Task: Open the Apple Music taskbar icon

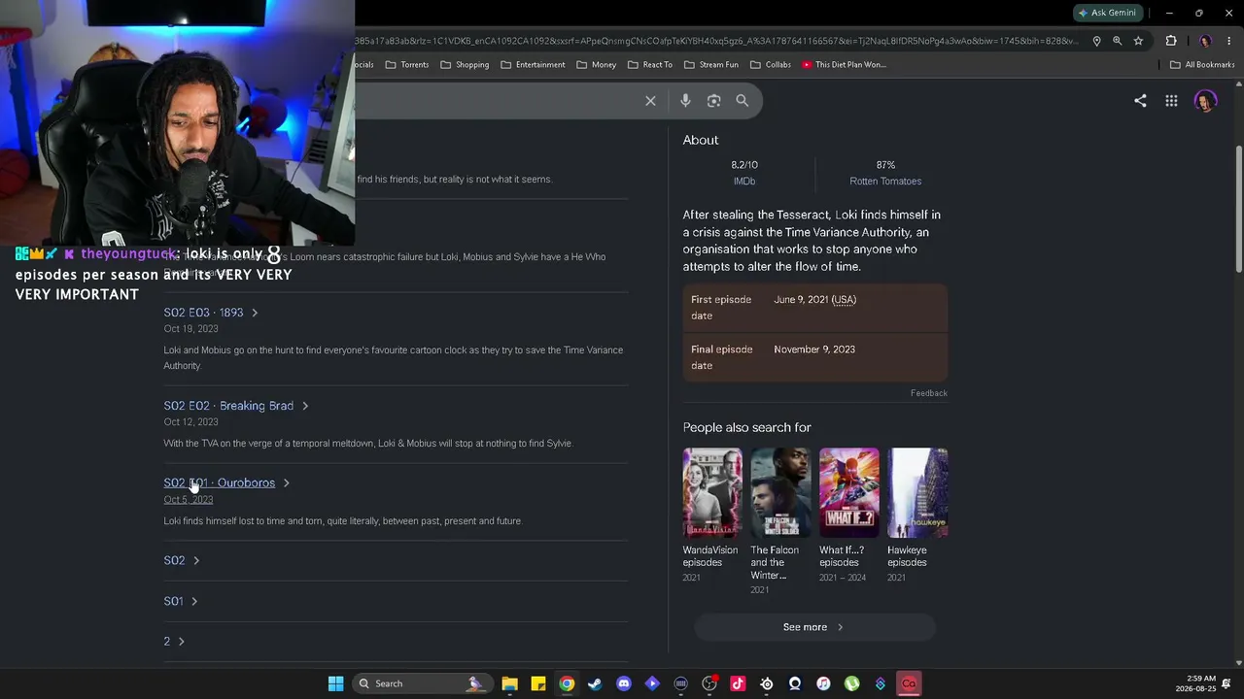Action: click(x=823, y=683)
